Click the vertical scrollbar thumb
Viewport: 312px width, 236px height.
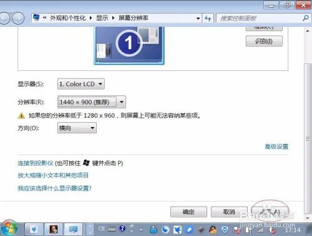click(x=308, y=139)
